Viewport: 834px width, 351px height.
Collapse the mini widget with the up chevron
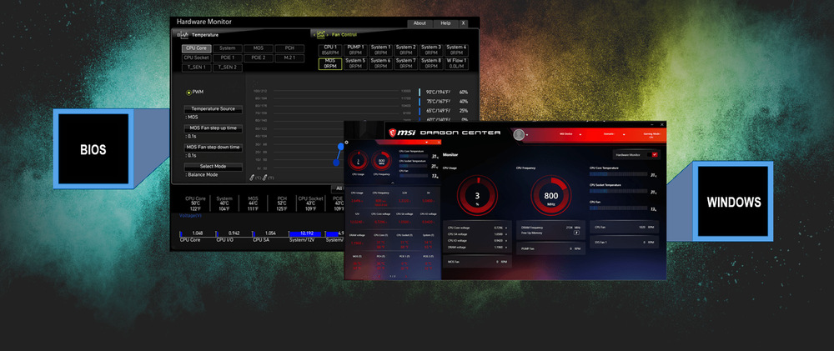pyautogui.click(x=393, y=183)
